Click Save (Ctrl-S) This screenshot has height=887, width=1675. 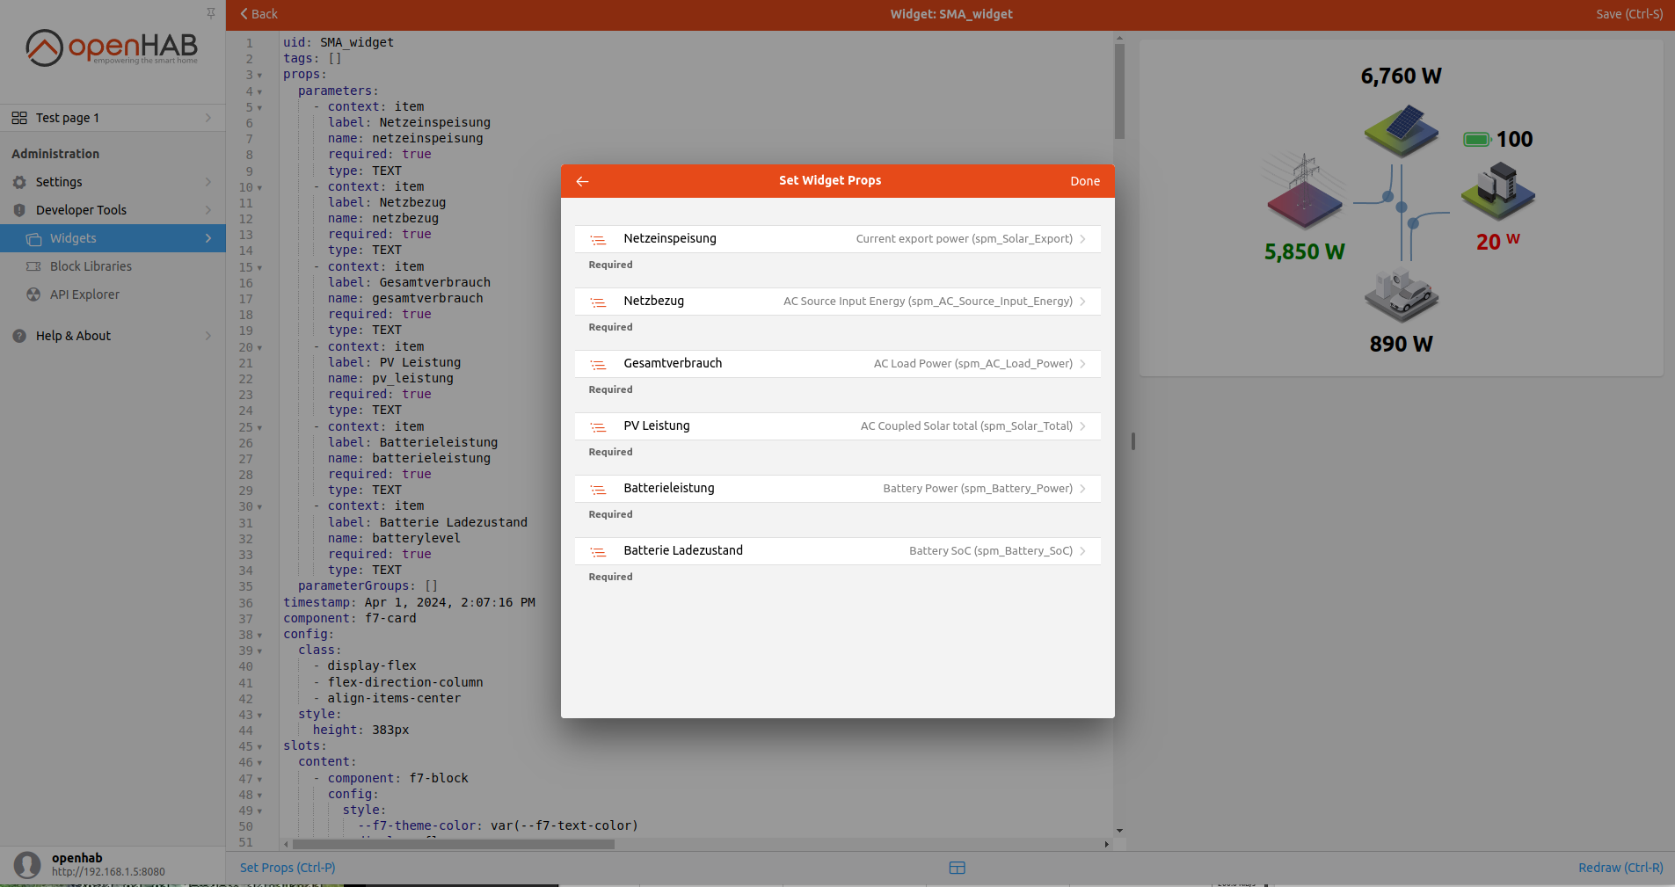pos(1629,14)
